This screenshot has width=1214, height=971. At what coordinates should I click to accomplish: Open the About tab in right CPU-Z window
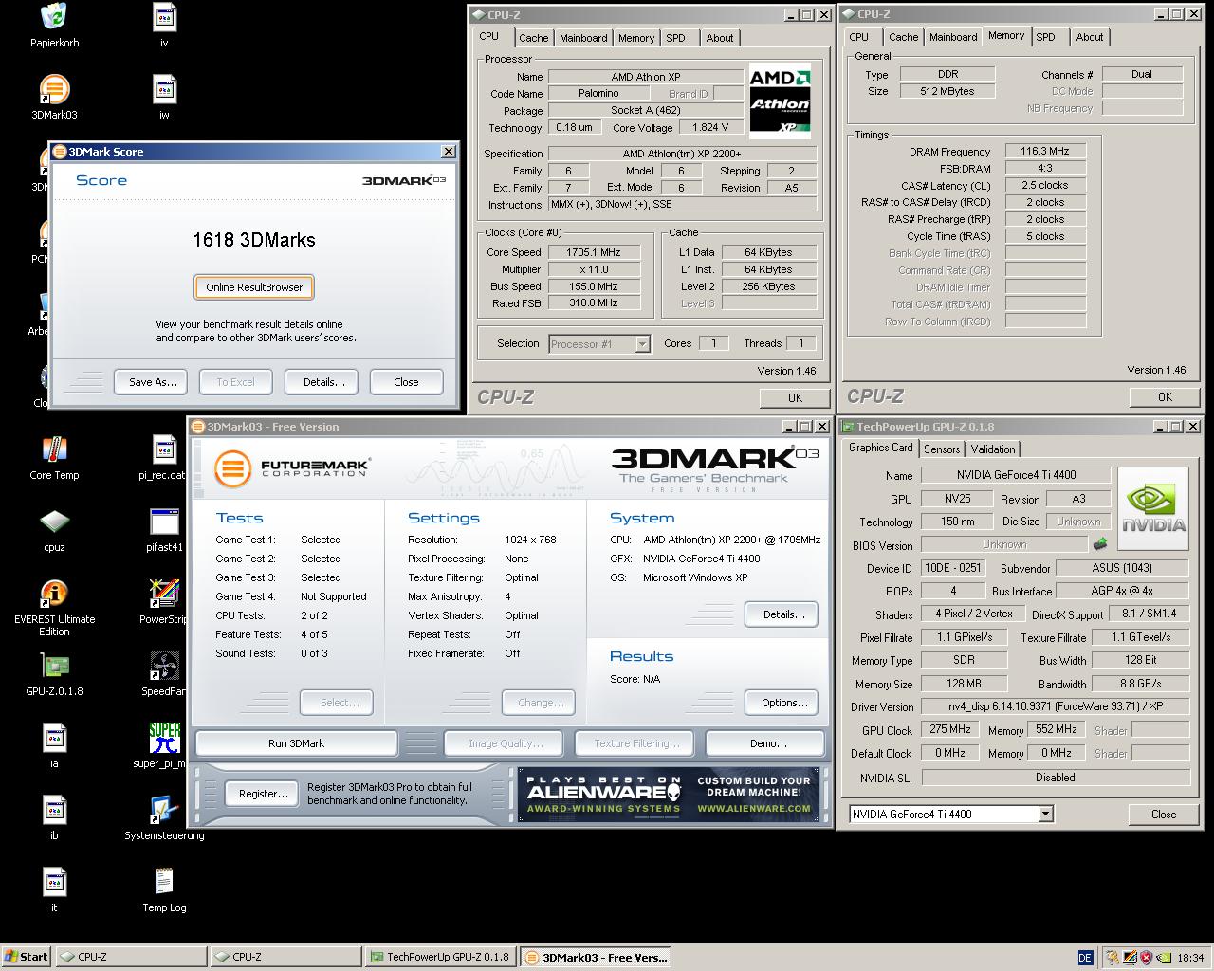1090,37
